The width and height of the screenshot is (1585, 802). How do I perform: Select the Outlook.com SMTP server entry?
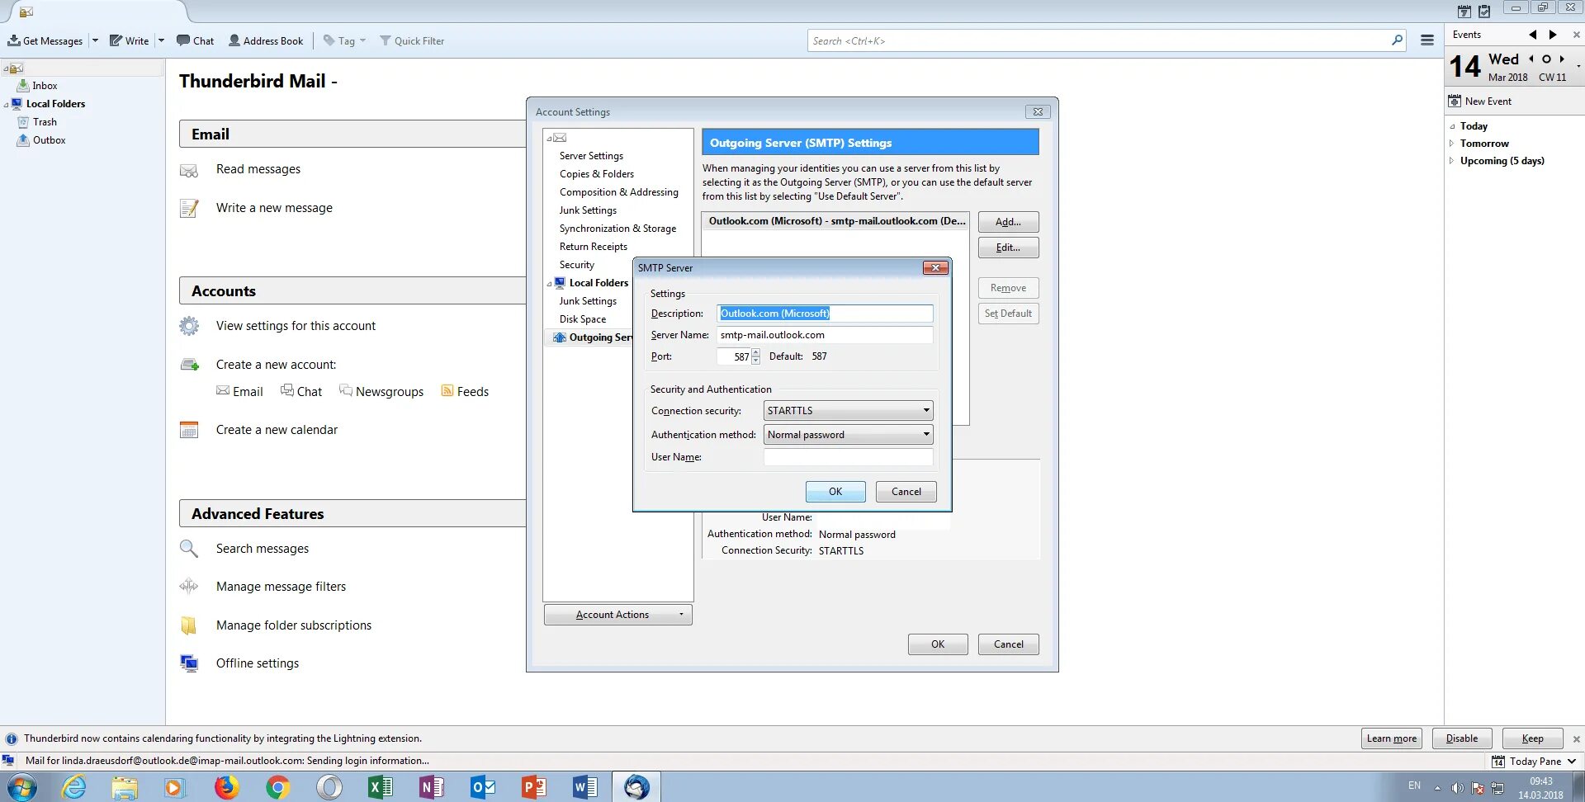tap(835, 221)
